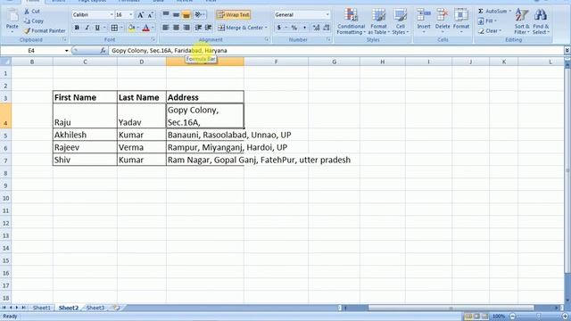
Task: Click the zoom slider in status bar
Action: pos(539,317)
